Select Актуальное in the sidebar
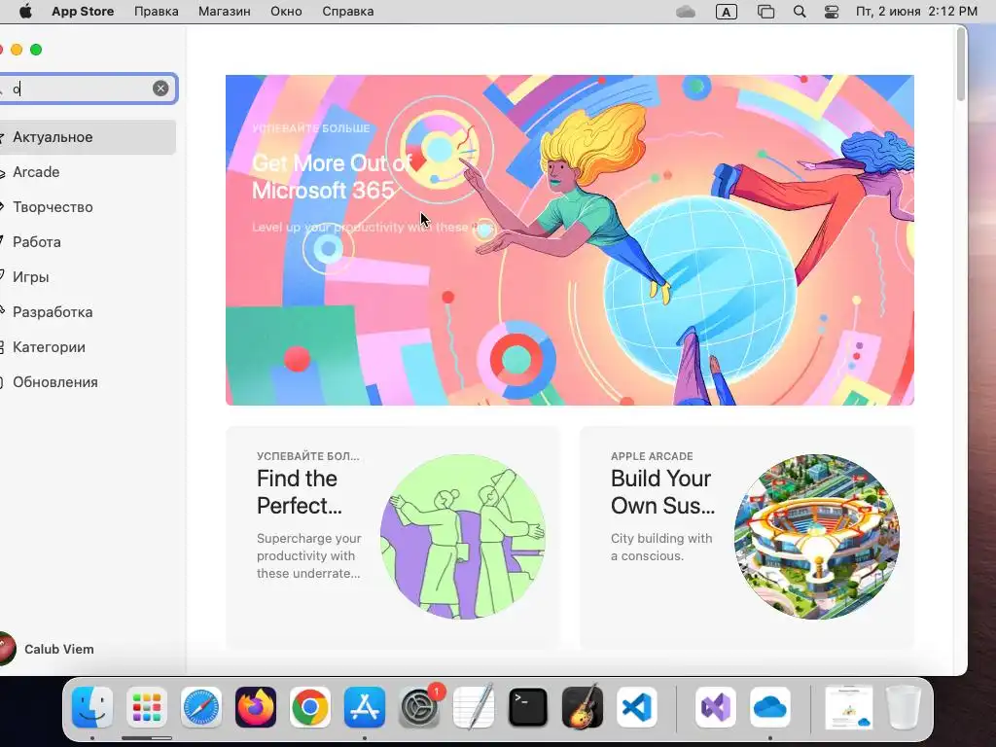The image size is (996, 747). pos(88,137)
